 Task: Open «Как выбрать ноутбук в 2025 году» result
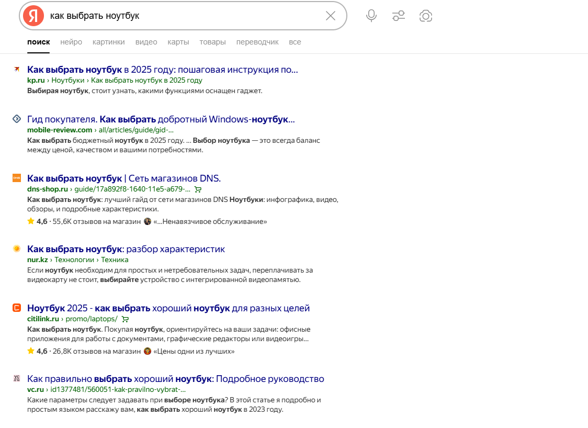click(162, 70)
